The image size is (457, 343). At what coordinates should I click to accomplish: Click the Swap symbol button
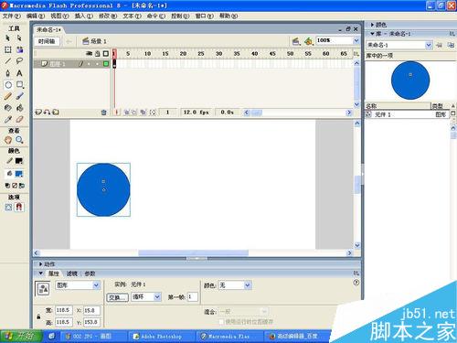(117, 297)
